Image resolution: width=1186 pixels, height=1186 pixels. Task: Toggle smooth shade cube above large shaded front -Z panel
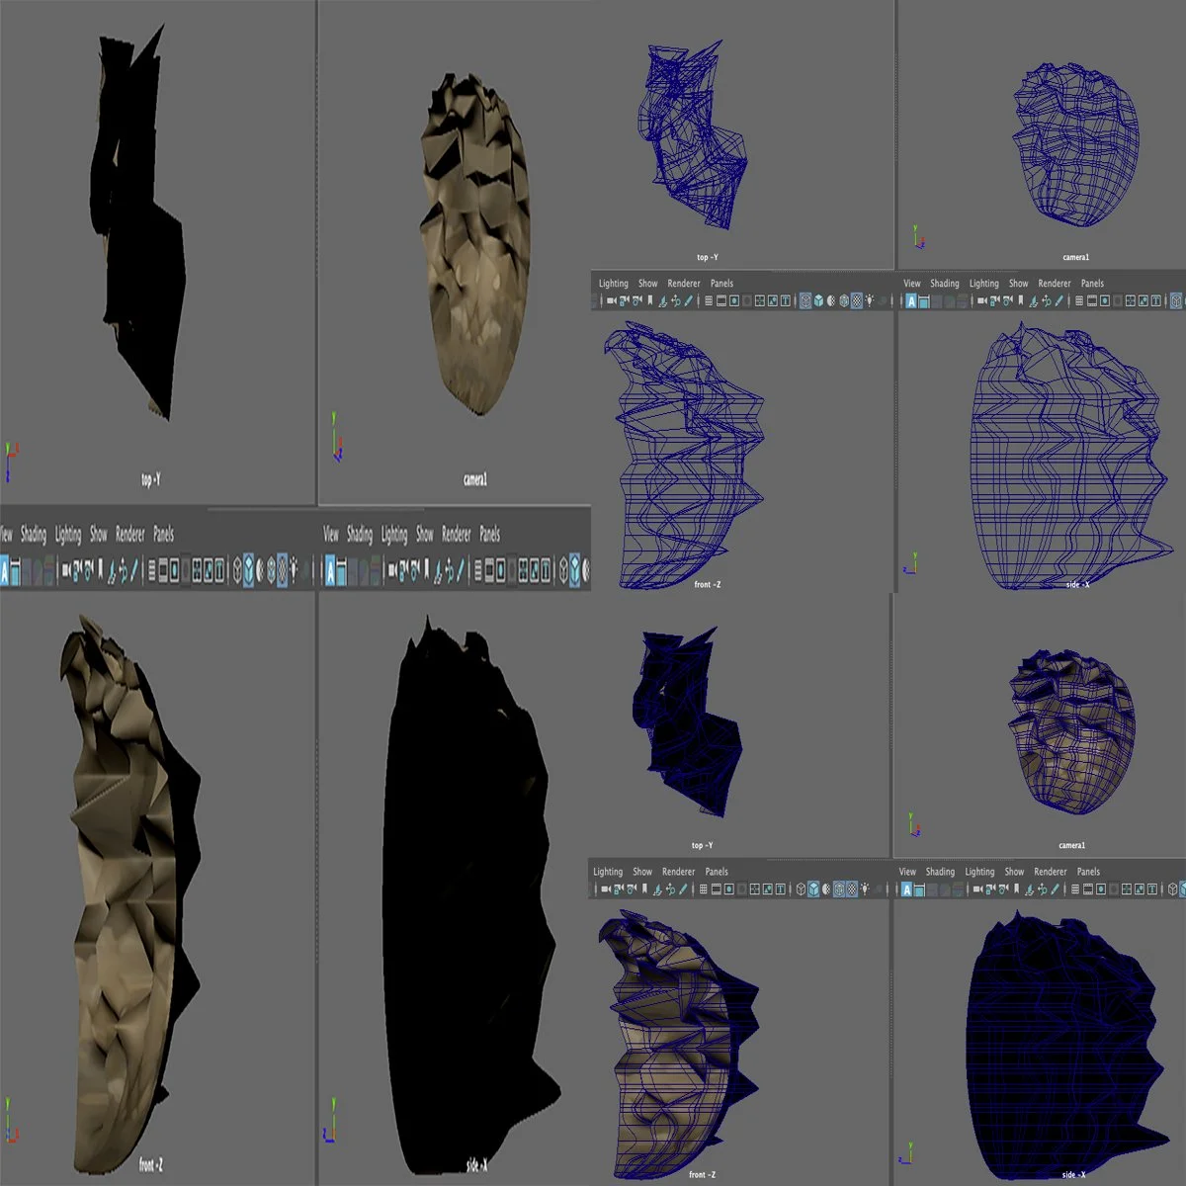[x=248, y=570]
